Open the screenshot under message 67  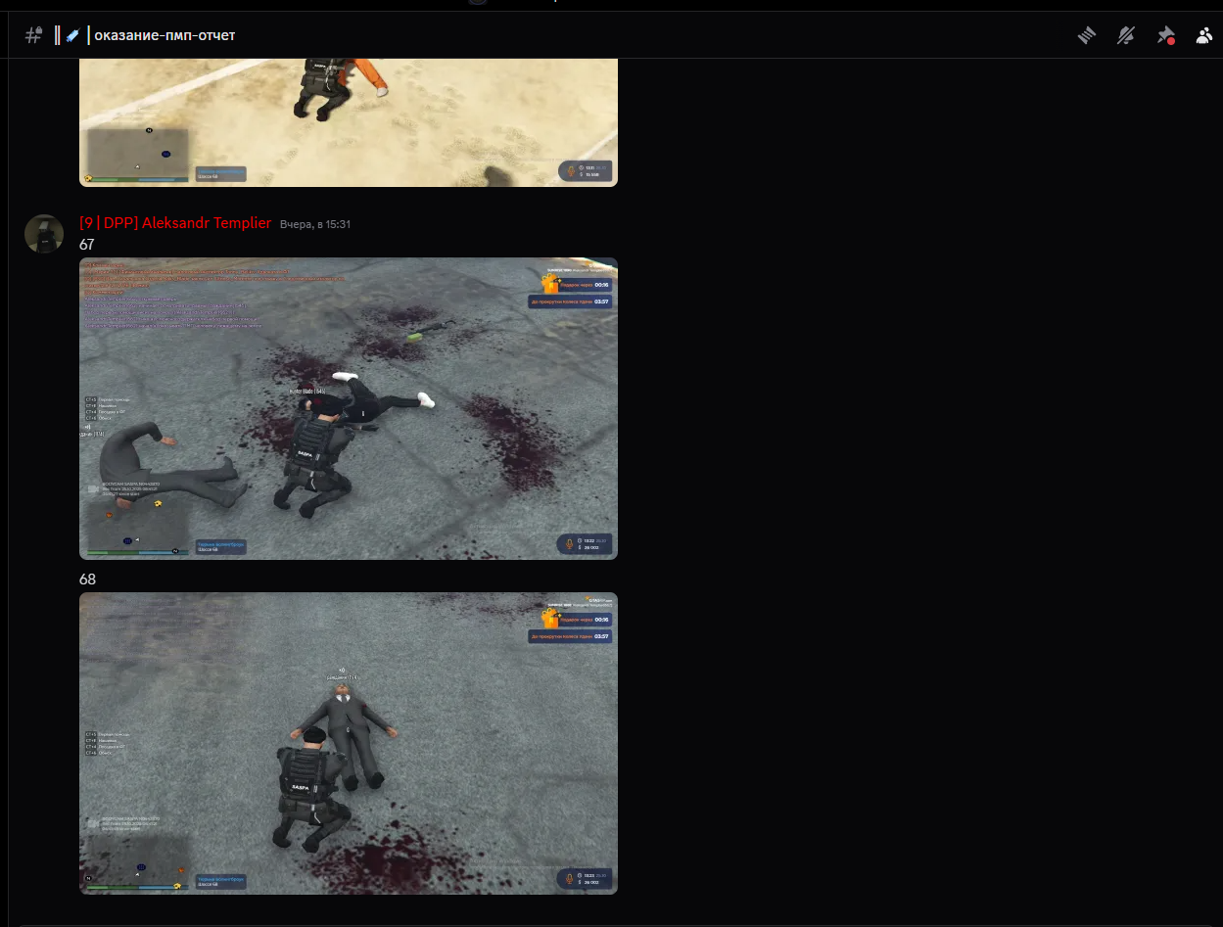(x=348, y=408)
